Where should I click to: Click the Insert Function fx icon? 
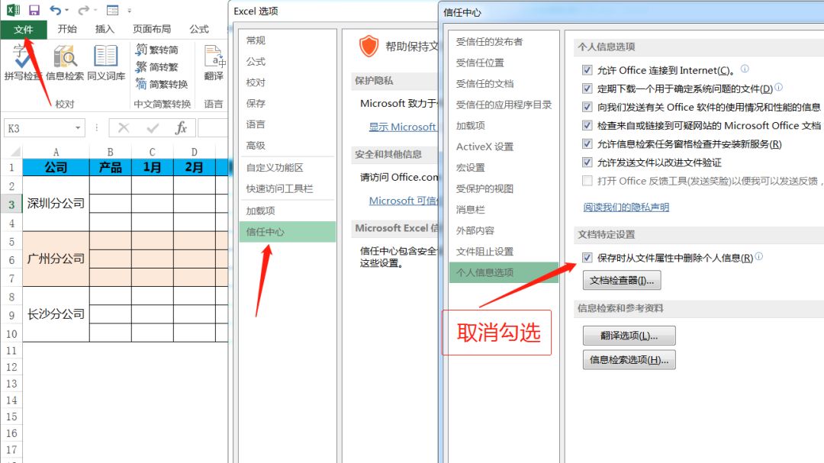point(181,127)
